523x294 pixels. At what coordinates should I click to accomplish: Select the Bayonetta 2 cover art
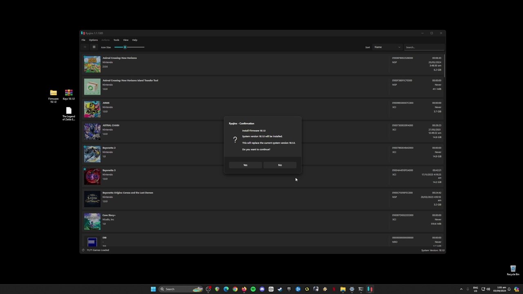(92, 154)
